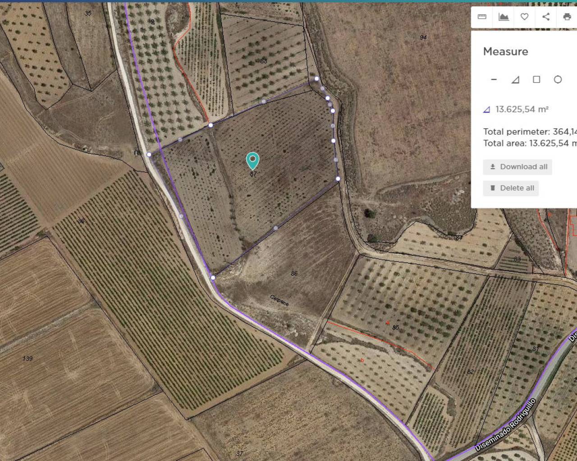Click the polygon vertex at the westernmost corner
This screenshot has height=461, width=577.
point(149,154)
